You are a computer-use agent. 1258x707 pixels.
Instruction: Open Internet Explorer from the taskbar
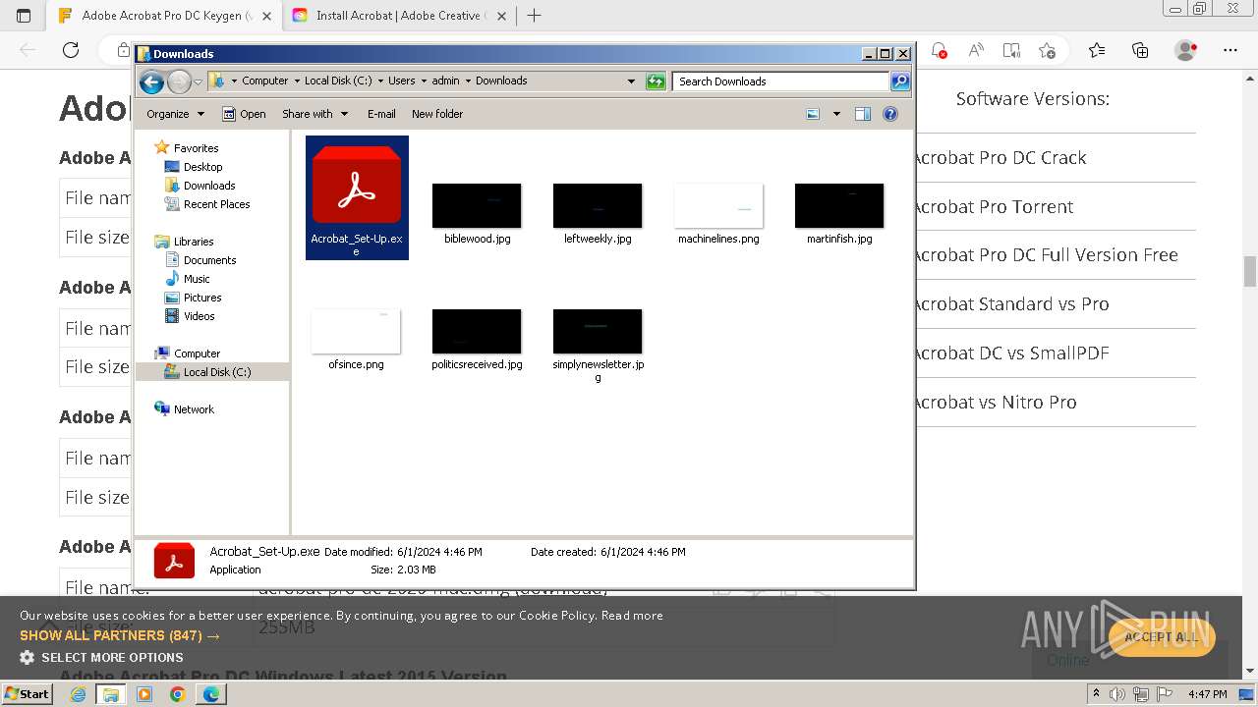pos(78,694)
